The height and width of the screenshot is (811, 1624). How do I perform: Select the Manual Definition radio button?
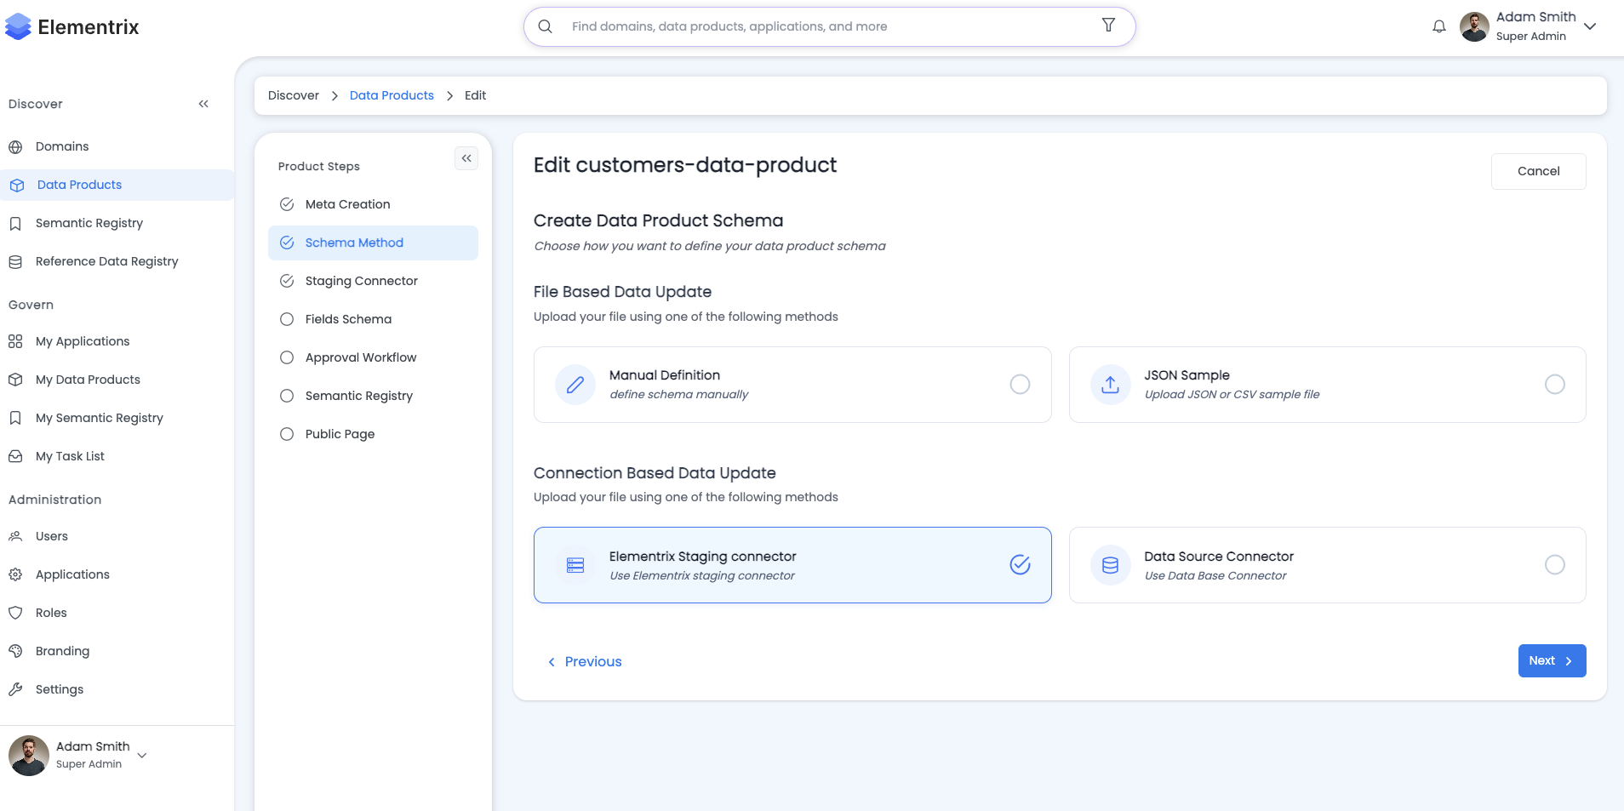pyautogui.click(x=1020, y=385)
